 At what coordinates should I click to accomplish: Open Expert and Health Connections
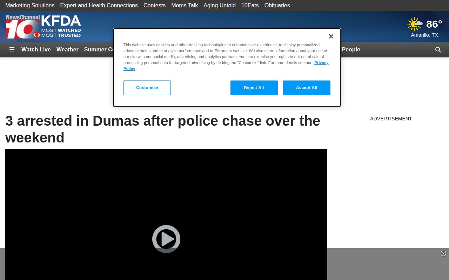tap(99, 6)
